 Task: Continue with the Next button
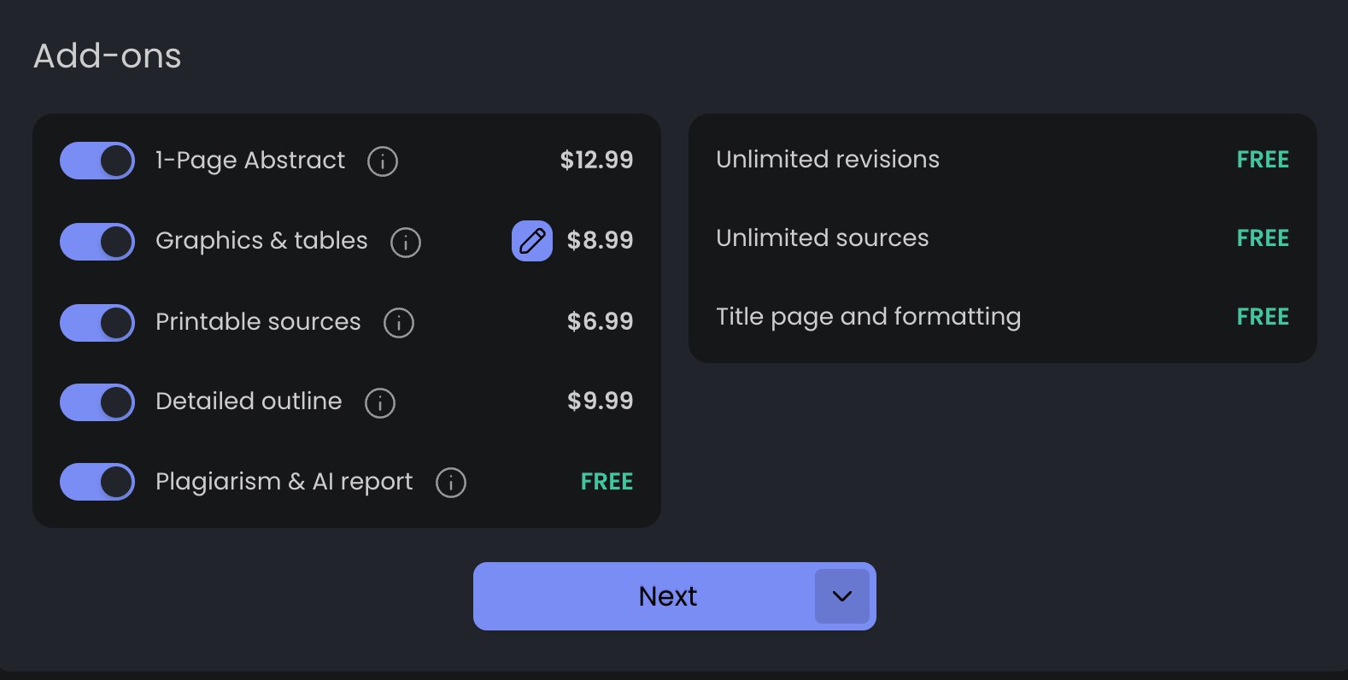(668, 596)
